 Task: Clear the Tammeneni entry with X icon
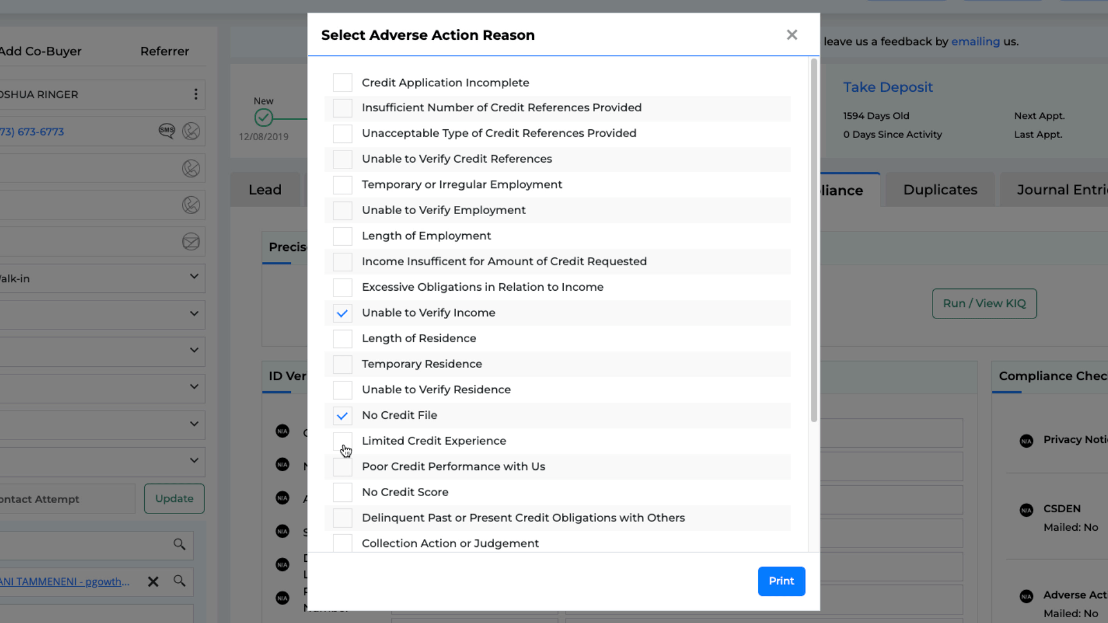point(153,581)
